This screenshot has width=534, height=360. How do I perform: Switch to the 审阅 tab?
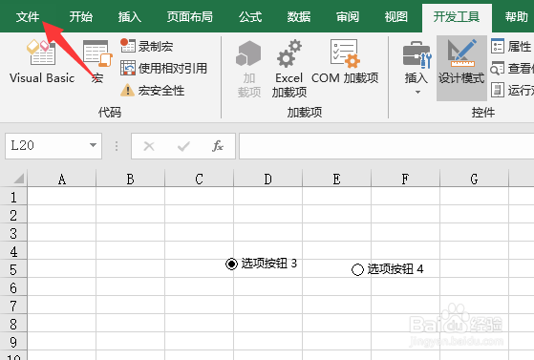348,16
